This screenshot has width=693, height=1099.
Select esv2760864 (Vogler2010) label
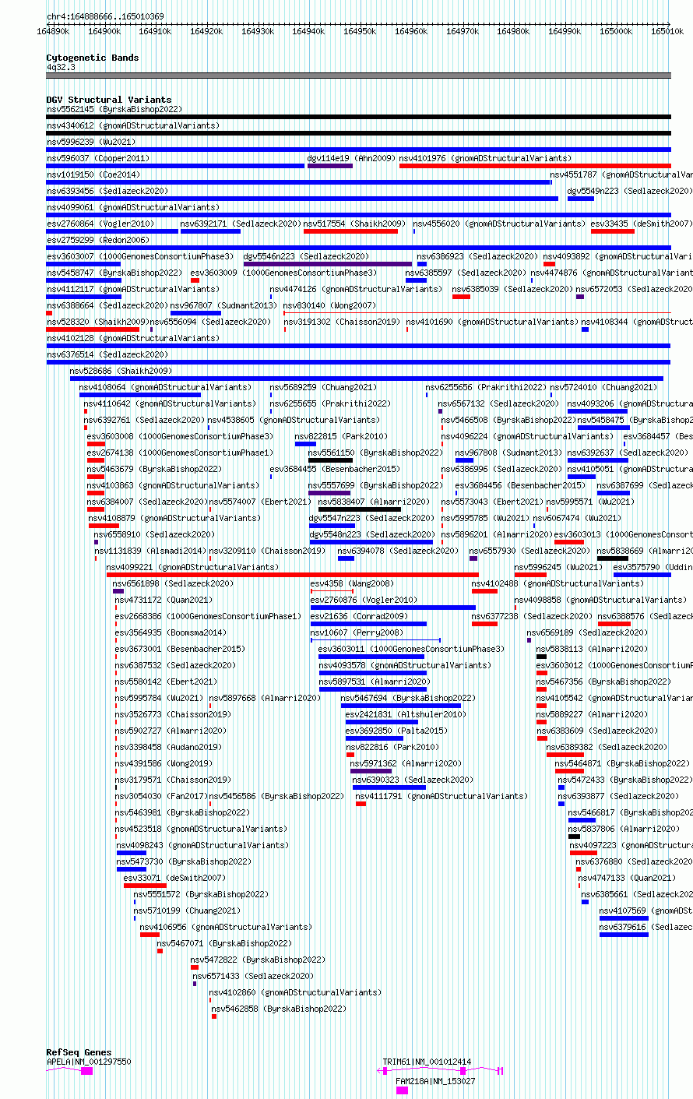click(x=100, y=224)
